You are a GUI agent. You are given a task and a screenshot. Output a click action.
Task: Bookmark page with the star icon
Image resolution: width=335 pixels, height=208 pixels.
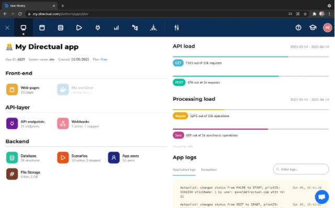tap(305, 14)
